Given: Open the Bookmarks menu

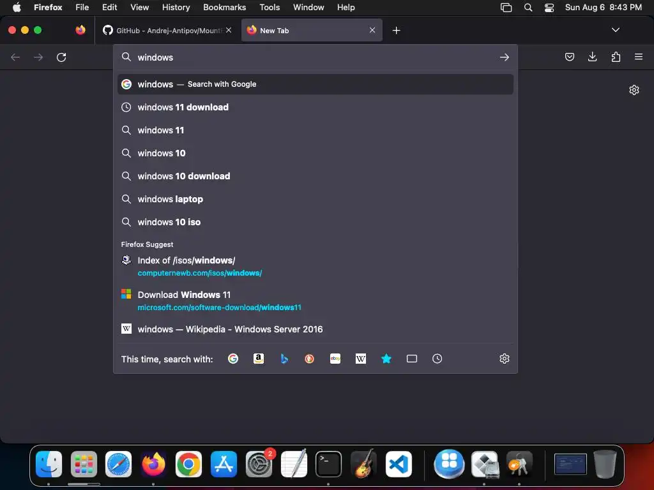Looking at the screenshot, I should pos(224,8).
